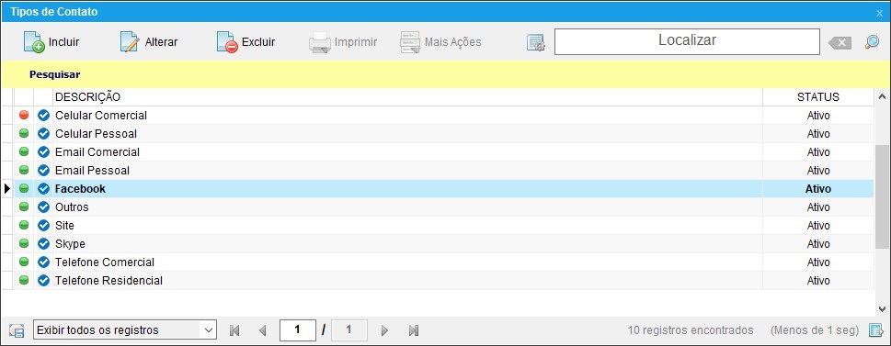Select the Celular Comercial row text
The height and width of the screenshot is (346, 891).
click(x=101, y=116)
